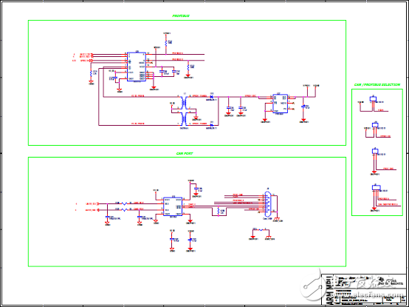Select the voltage regulator IC in PROFIBUS section
Image resolution: width=409 pixels, height=307 pixels.
280,104
